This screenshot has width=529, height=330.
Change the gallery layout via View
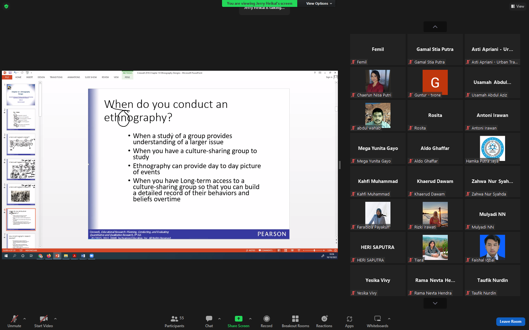tap(518, 6)
